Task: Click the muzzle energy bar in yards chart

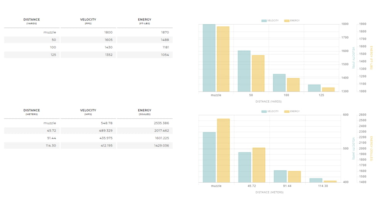Action: (223, 59)
